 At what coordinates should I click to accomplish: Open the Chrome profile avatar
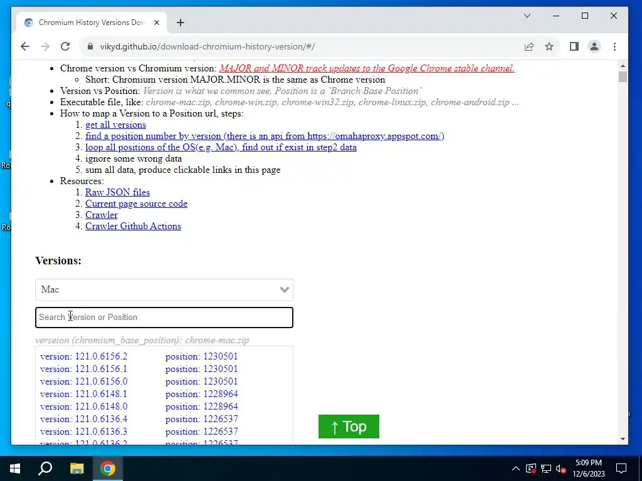(594, 46)
